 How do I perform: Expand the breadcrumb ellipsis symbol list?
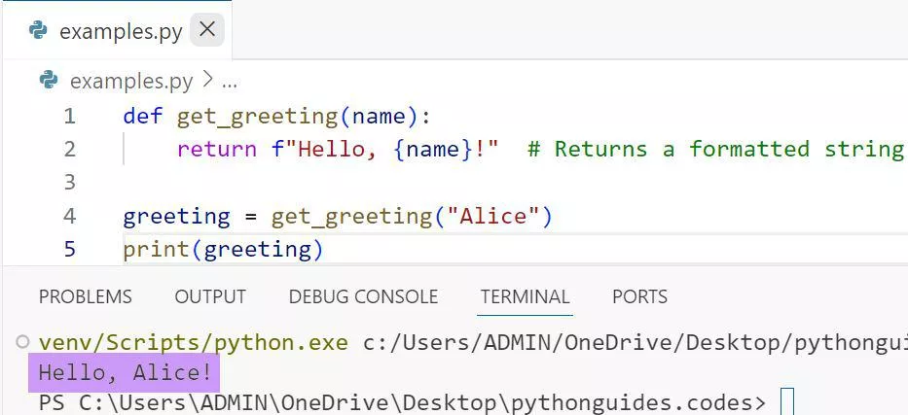tap(230, 81)
